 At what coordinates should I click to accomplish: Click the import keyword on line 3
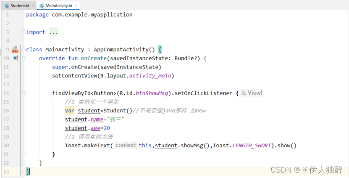[36, 32]
